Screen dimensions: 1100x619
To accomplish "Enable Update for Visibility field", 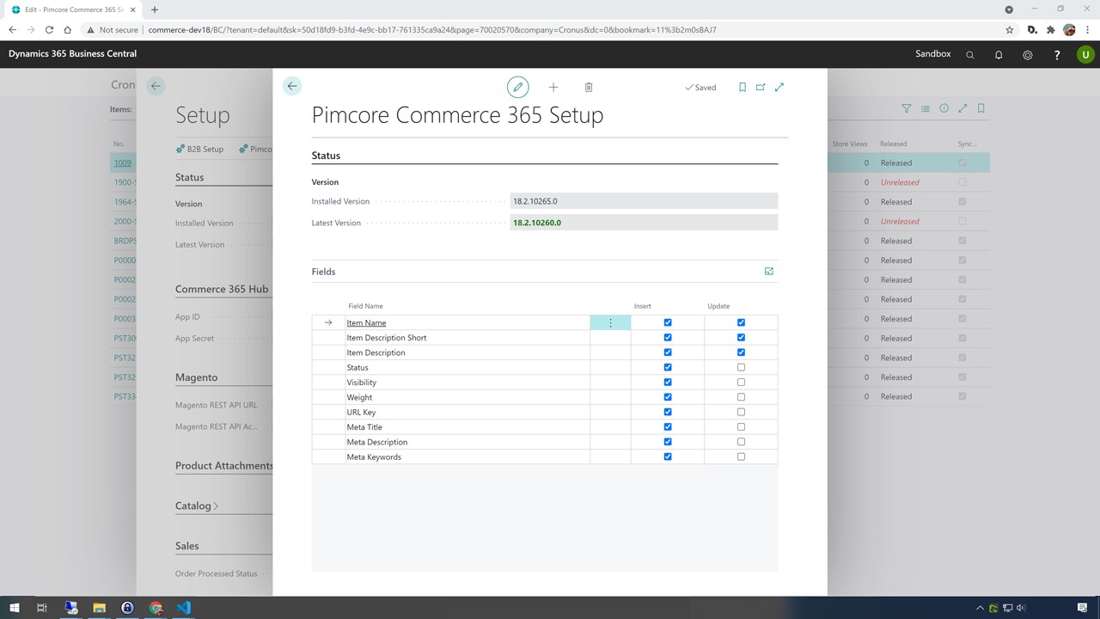I will (741, 383).
